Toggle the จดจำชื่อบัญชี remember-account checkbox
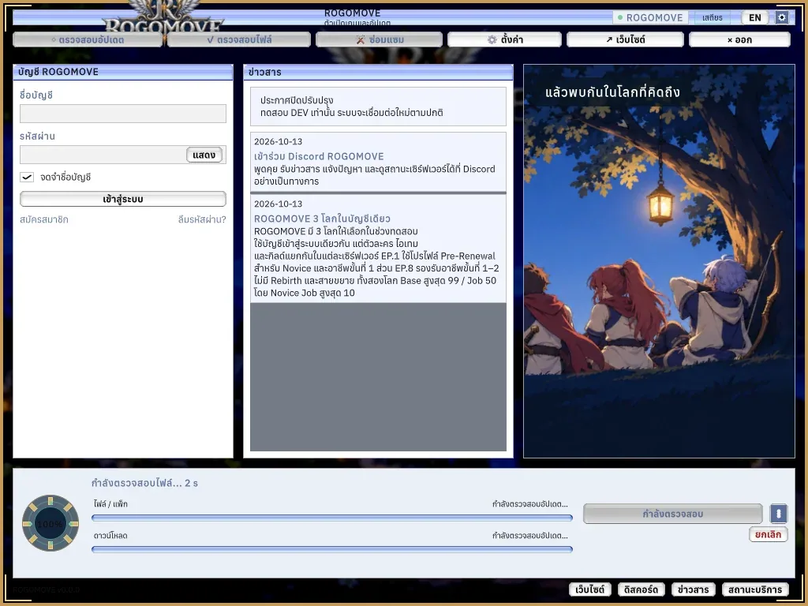 [27, 178]
